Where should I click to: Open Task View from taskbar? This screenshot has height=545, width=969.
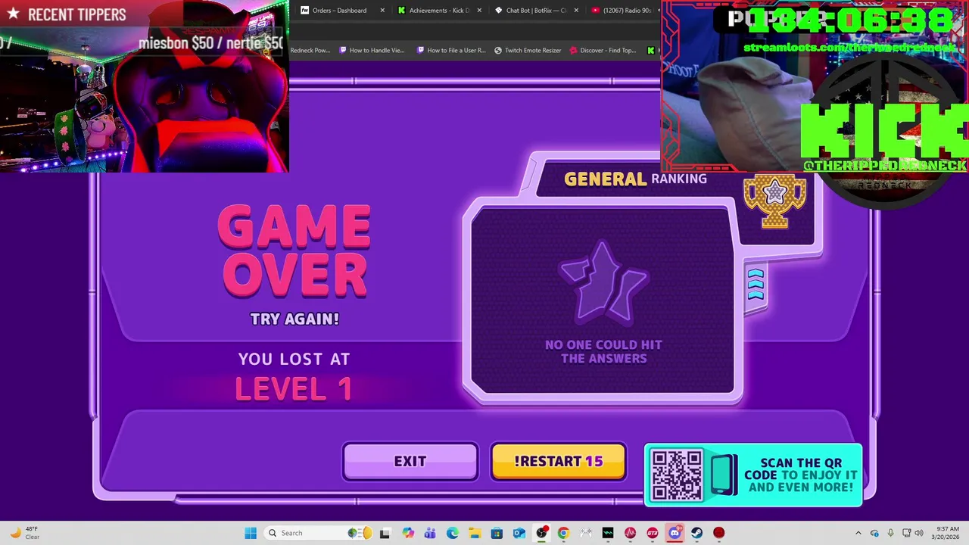385,533
